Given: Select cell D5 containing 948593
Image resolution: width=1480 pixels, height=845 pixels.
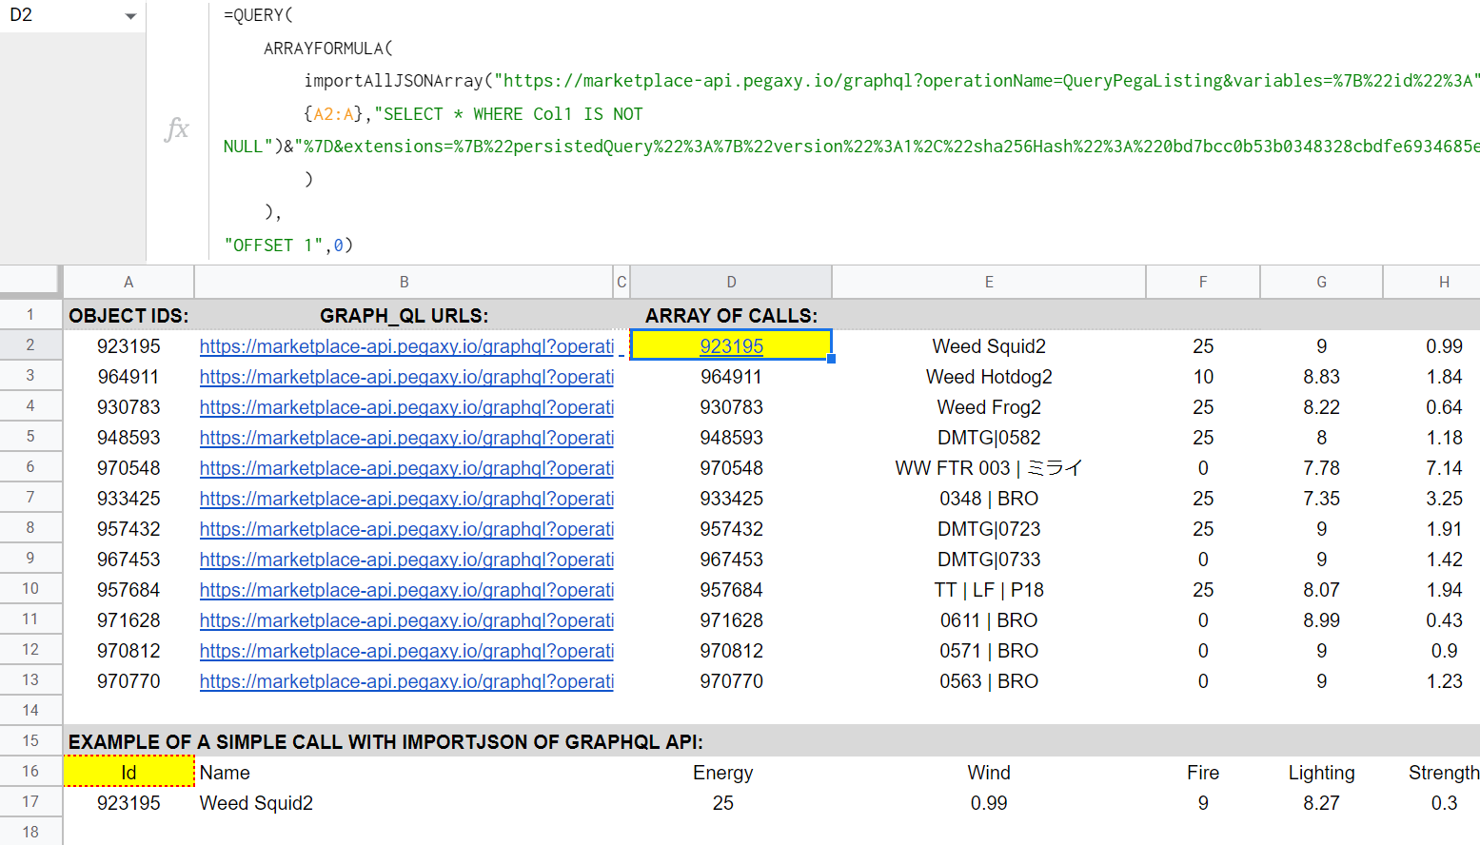Looking at the screenshot, I should coord(731,438).
